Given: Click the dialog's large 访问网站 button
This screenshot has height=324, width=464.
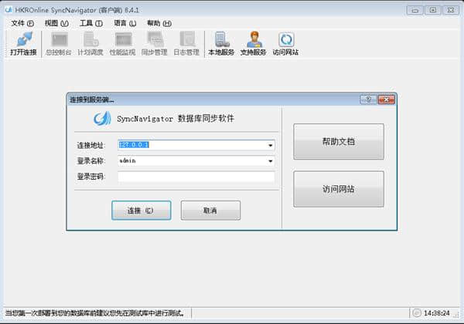Looking at the screenshot, I should point(339,189).
